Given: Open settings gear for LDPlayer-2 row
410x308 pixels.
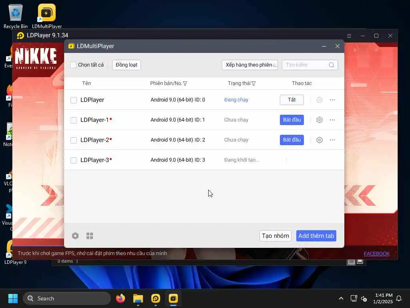Looking at the screenshot, I should [319, 140].
